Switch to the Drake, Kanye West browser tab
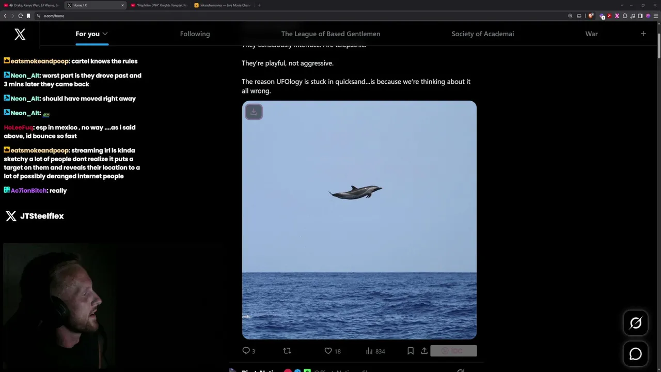The width and height of the screenshot is (661, 372). point(32,5)
